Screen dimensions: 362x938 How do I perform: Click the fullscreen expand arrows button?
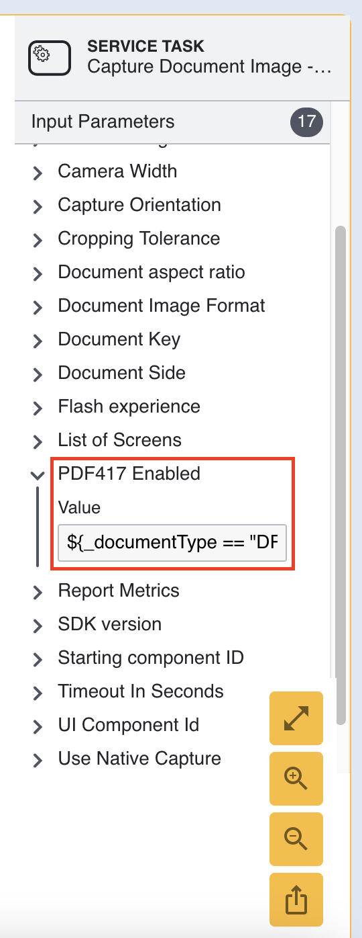tap(296, 718)
